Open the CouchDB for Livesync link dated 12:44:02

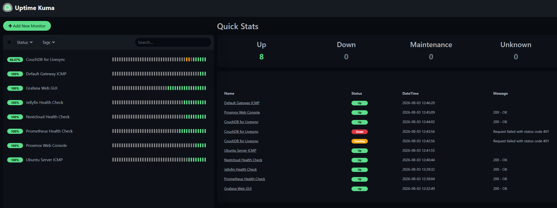(x=241, y=122)
